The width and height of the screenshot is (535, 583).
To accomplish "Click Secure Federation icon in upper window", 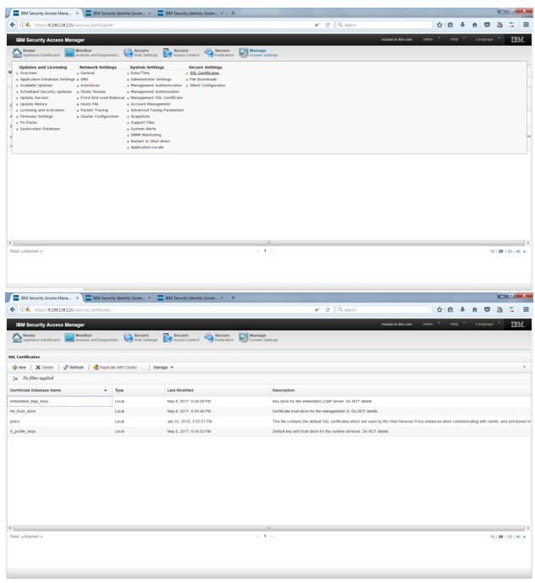I will (x=209, y=53).
